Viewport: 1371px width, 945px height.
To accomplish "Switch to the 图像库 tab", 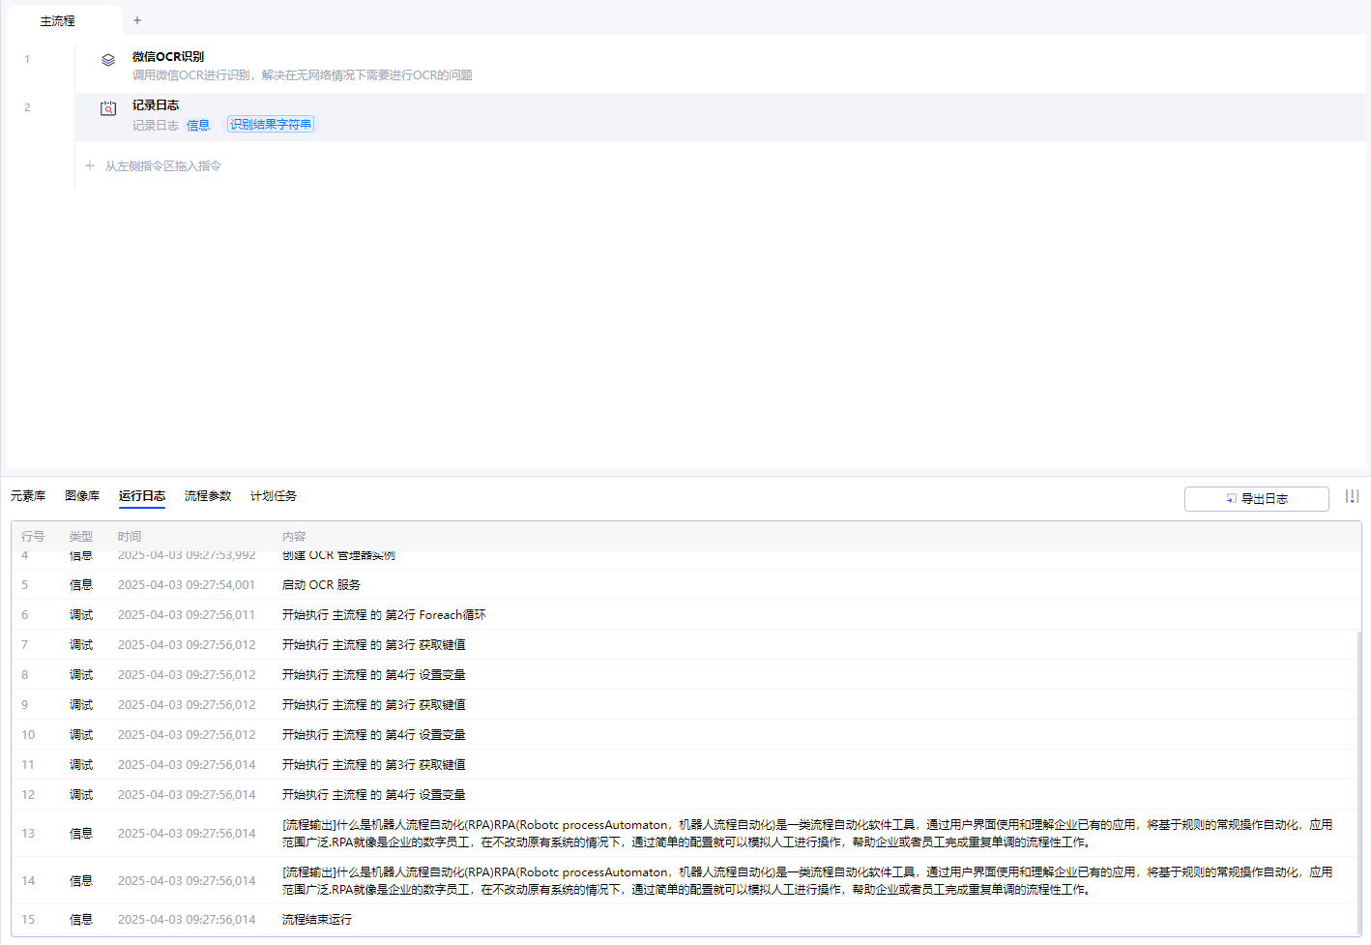I will point(82,496).
